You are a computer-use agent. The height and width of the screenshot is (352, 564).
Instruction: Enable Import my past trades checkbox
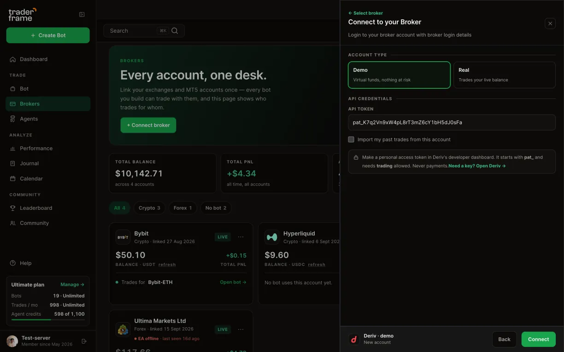(351, 139)
